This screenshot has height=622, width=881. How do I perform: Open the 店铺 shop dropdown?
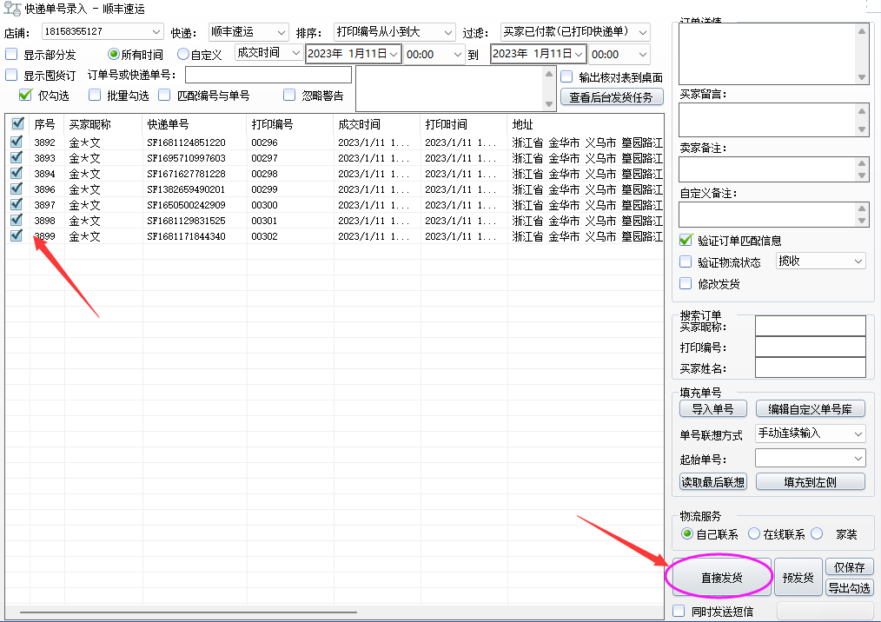tap(102, 32)
